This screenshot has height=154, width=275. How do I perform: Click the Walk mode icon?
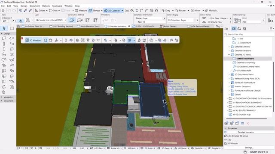pos(66,40)
